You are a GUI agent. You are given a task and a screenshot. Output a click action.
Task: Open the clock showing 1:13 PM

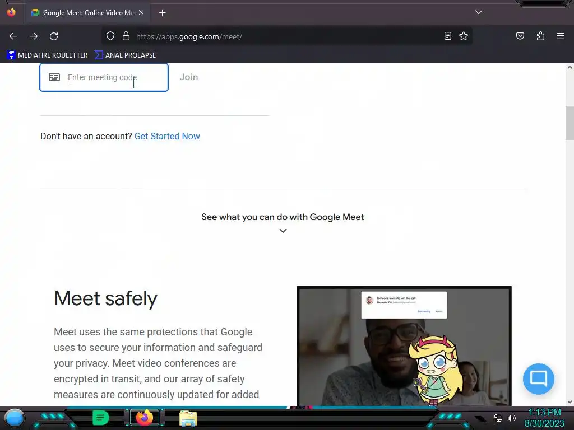(544, 418)
